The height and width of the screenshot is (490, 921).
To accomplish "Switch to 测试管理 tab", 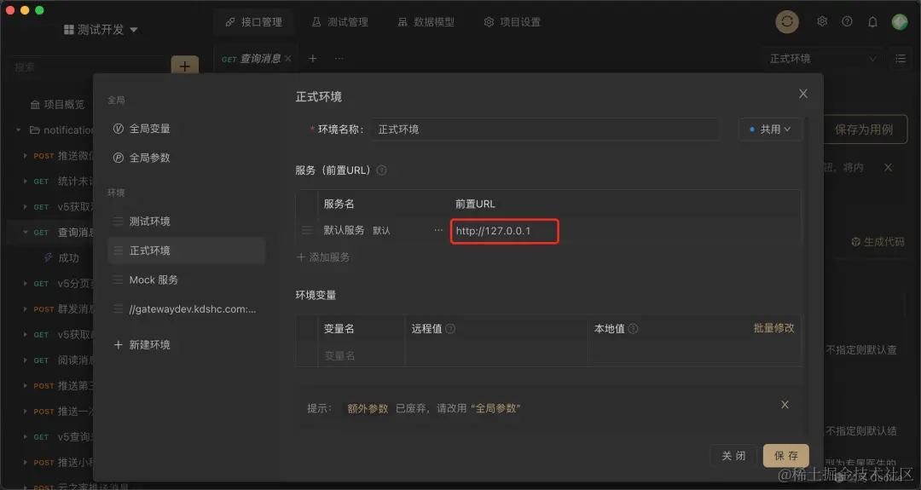I will pyautogui.click(x=339, y=22).
